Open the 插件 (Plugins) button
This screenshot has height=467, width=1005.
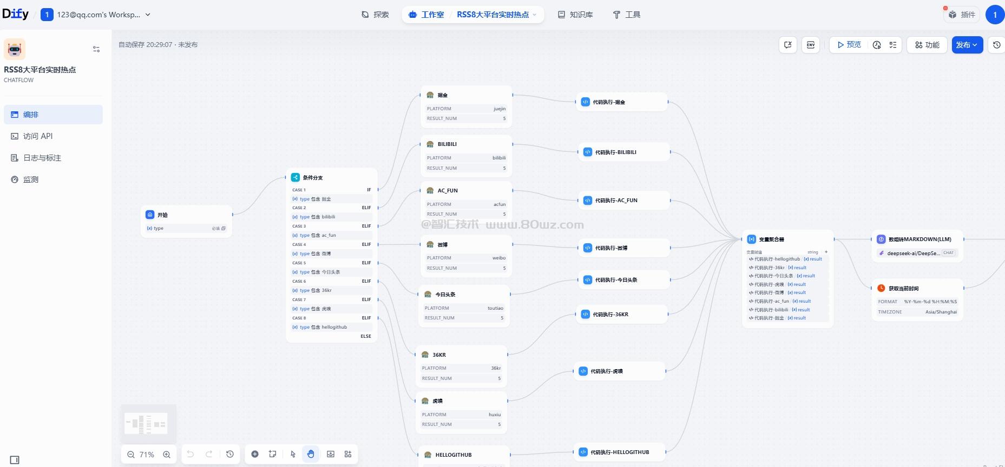pyautogui.click(x=962, y=15)
